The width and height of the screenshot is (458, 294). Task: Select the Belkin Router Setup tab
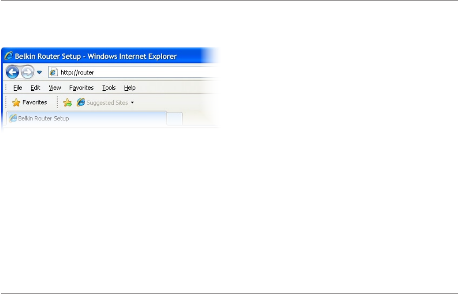coord(87,119)
